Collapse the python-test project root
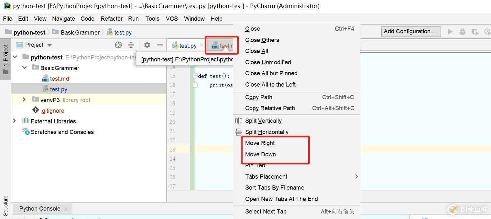This screenshot has width=491, height=219. [x=15, y=57]
